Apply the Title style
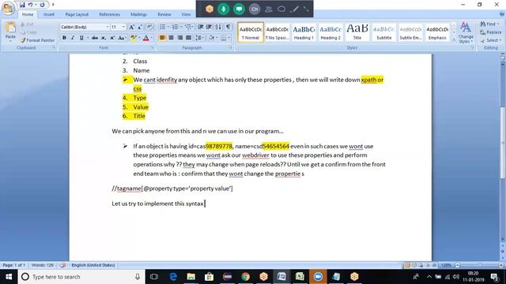The height and width of the screenshot is (284, 506). click(357, 32)
